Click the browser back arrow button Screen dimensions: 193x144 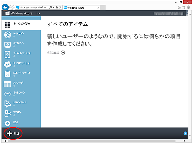point(5,7)
